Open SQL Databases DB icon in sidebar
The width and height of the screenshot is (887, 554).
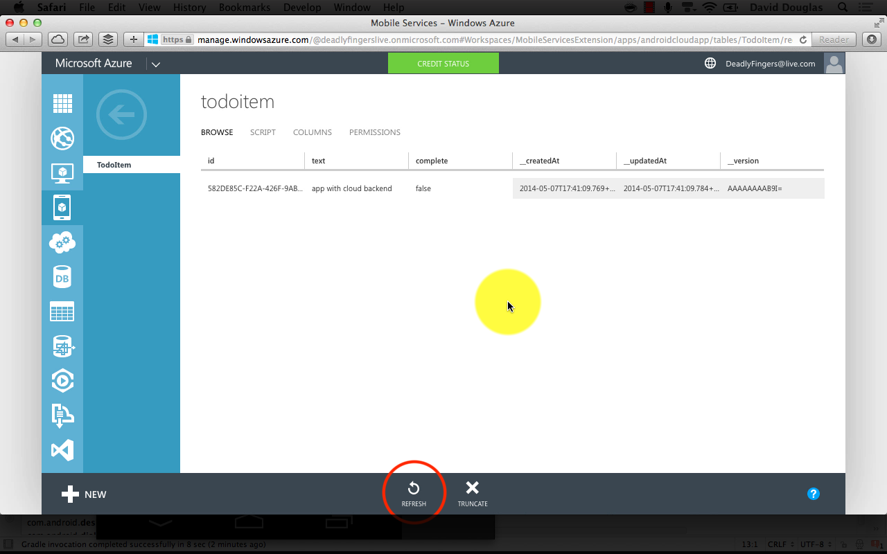62,277
